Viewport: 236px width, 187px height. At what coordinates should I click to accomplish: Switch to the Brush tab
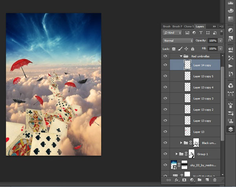tap(166, 26)
